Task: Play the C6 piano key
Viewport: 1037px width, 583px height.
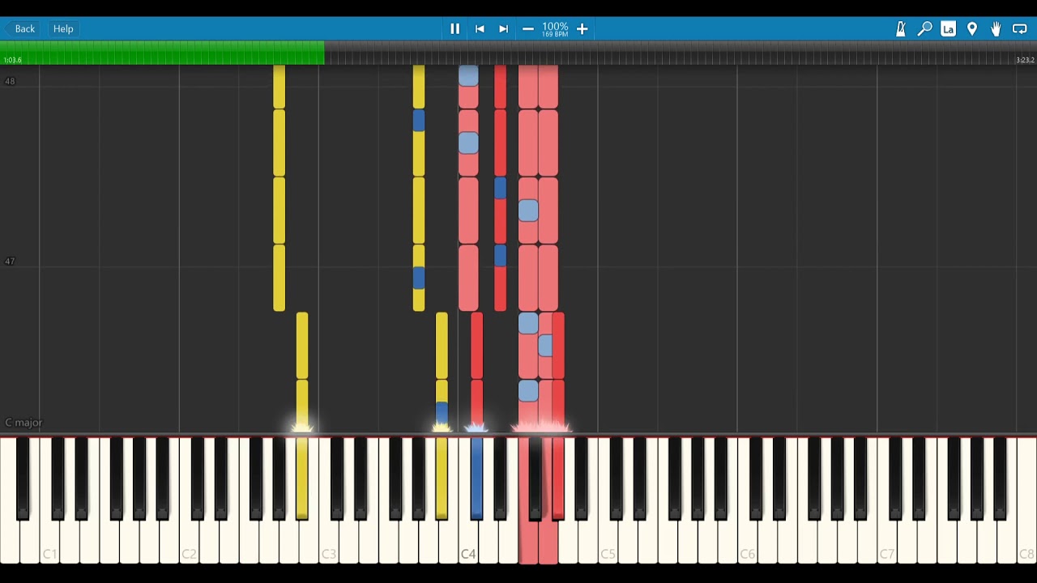Action: coord(747,543)
